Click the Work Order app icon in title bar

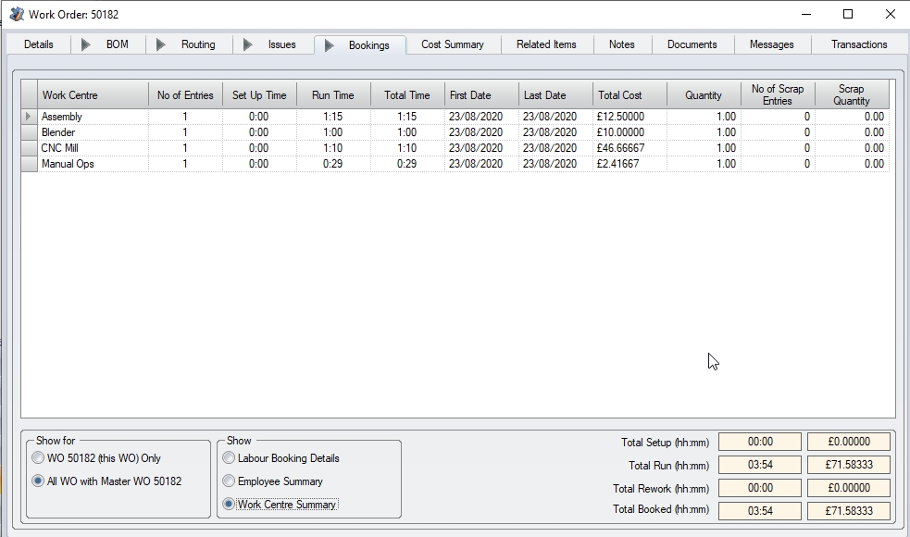click(x=16, y=14)
